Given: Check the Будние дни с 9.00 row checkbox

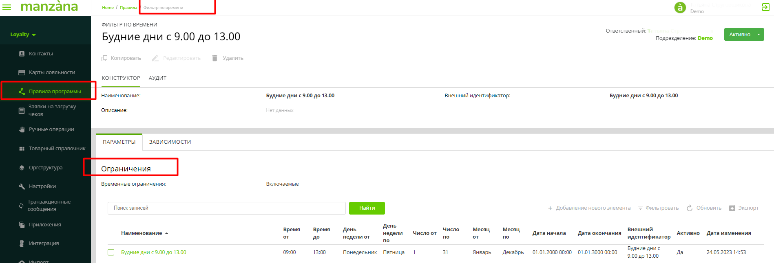Looking at the screenshot, I should [111, 252].
